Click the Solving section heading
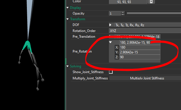The image size is (181, 110). (75, 66)
